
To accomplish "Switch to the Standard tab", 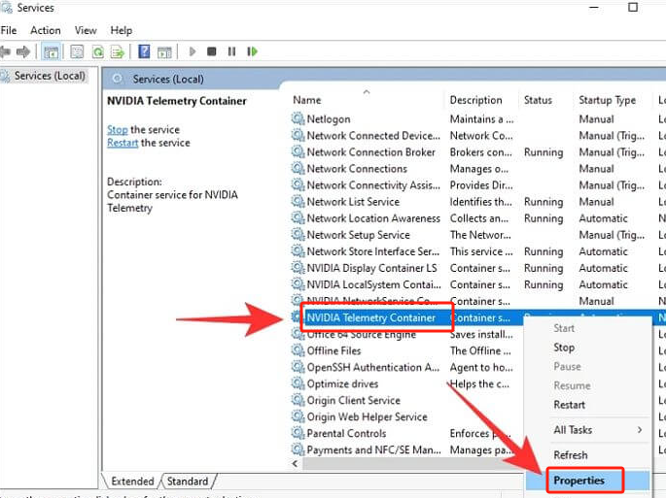I will tap(188, 481).
